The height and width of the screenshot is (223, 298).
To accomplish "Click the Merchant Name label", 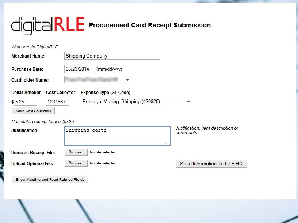I will click(x=28, y=56).
